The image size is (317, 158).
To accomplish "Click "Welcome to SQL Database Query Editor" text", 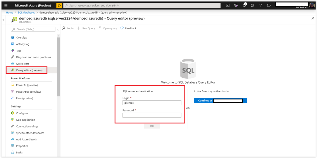I will pyautogui.click(x=188, y=82).
